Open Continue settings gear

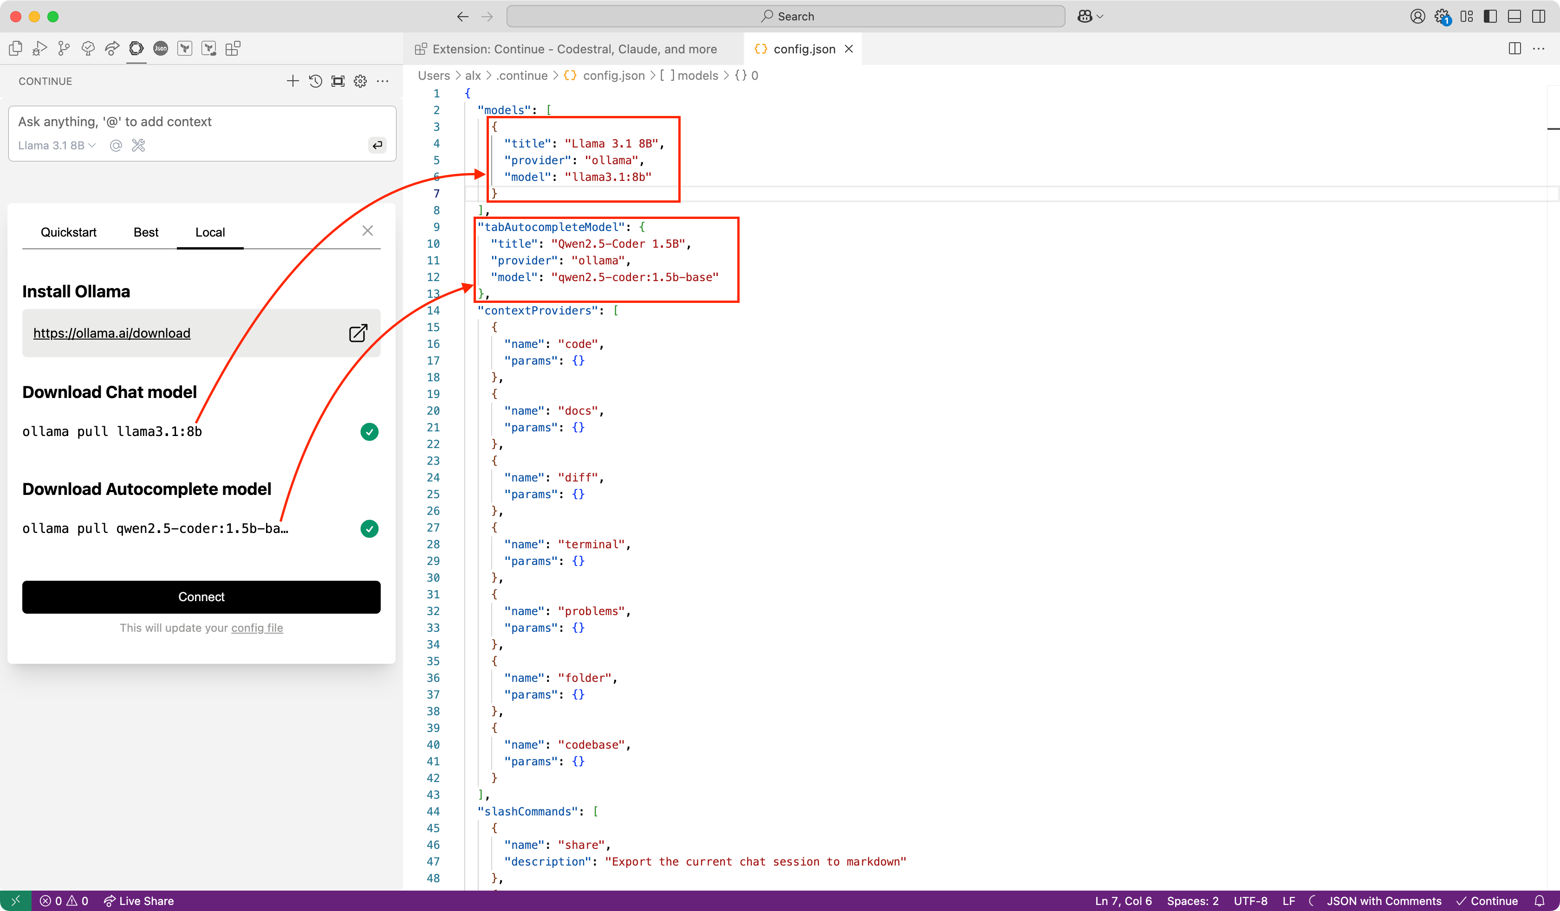360,81
